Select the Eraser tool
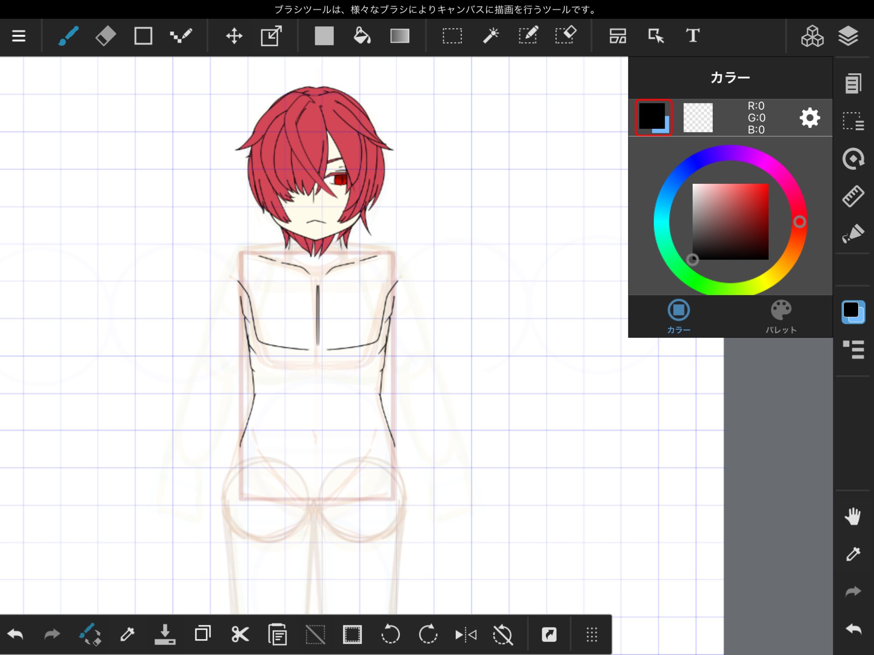 pyautogui.click(x=105, y=36)
